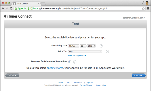The height and width of the screenshot is (91, 151).
Task: Click the green lock Apple Inc. badge
Action: 23,9
